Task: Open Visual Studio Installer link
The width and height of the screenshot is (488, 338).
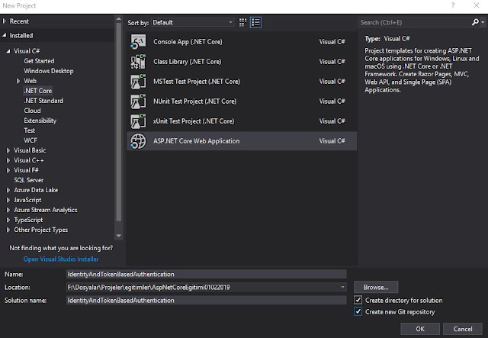Action: tap(61, 259)
